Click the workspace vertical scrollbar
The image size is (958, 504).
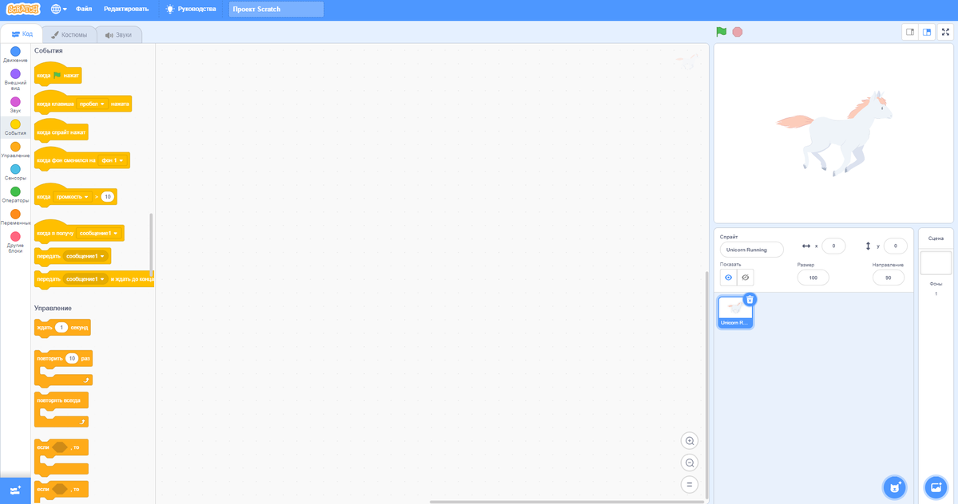(x=707, y=387)
